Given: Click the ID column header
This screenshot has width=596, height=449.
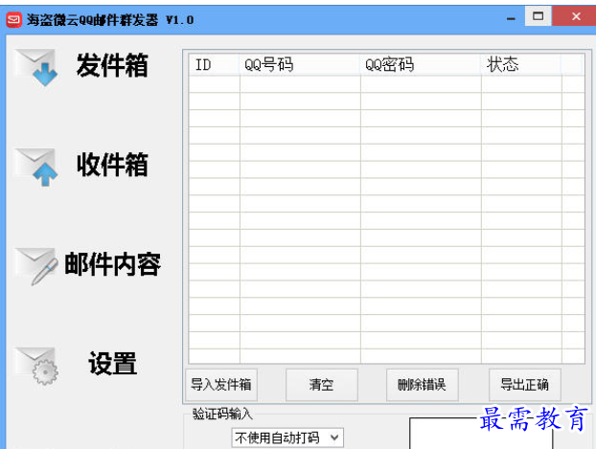Looking at the screenshot, I should 214,64.
